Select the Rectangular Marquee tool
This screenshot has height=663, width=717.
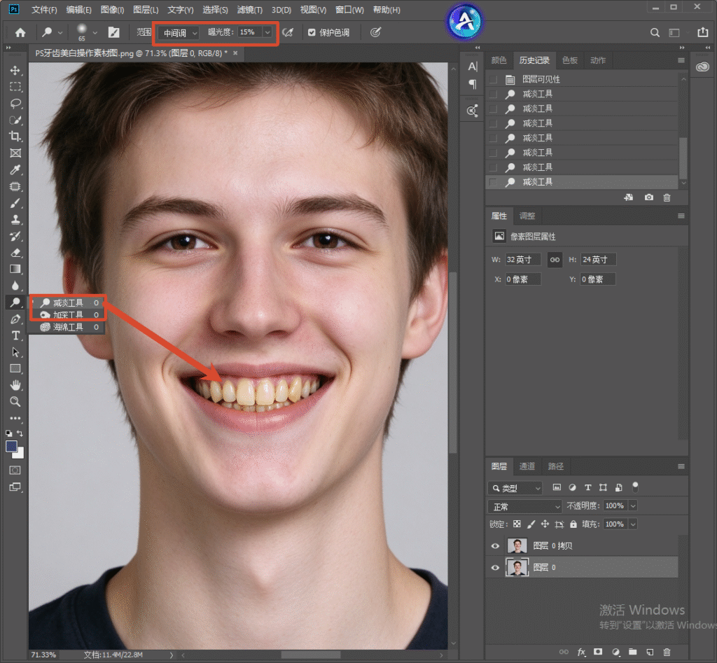[15, 87]
